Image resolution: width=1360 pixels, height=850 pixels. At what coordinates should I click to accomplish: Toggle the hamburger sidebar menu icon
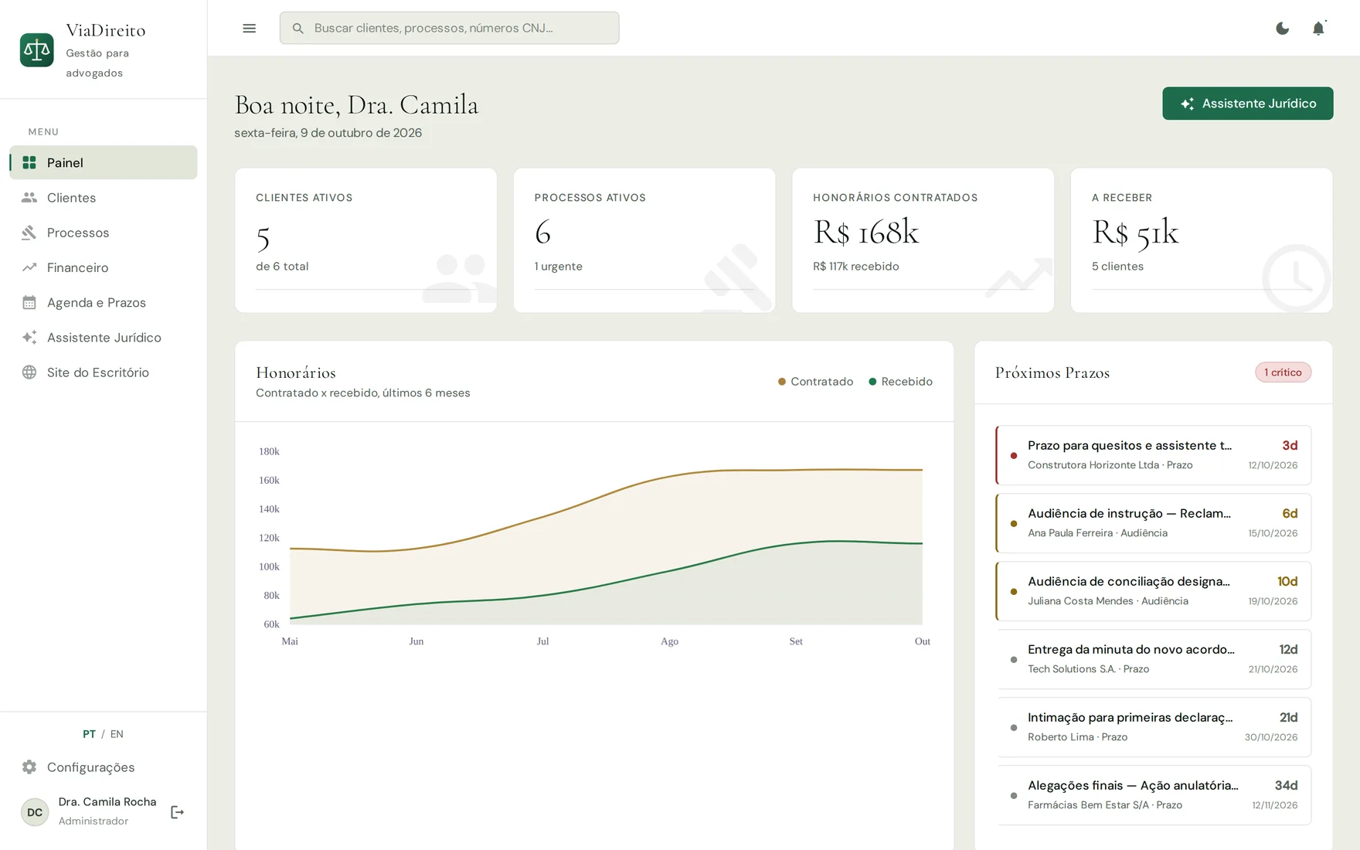(249, 29)
